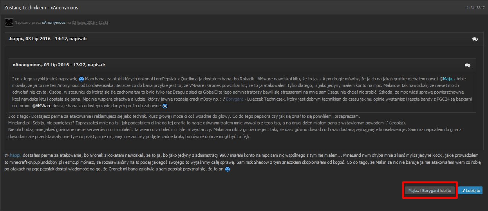
Task: Click quote header '.happi., 03 Lip 2016 - 14:12, napisał:'
Action: (48, 39)
